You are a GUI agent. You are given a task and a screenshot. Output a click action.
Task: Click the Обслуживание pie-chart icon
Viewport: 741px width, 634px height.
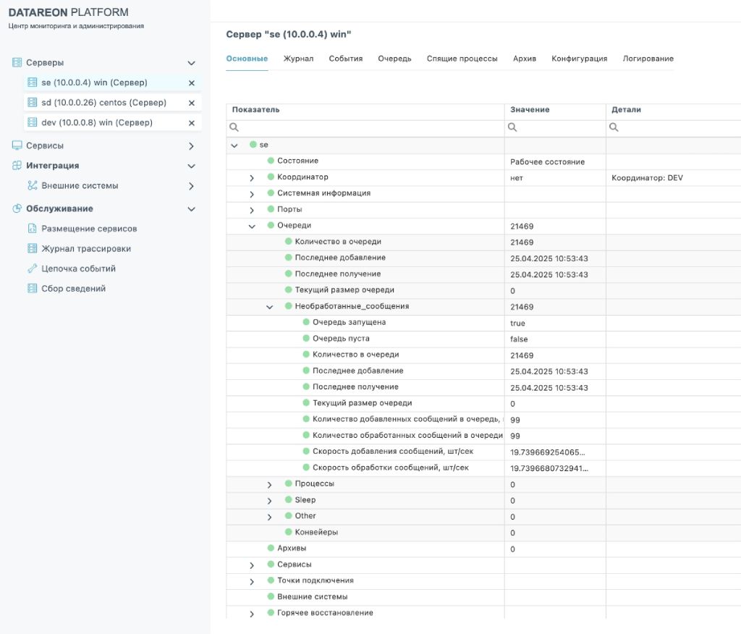tap(17, 208)
